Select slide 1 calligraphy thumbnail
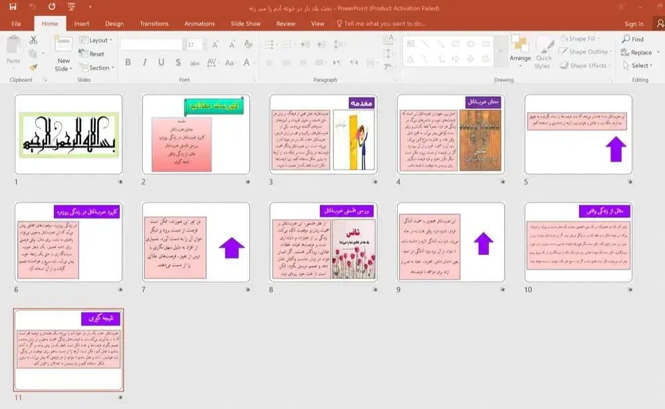This screenshot has height=409, width=665. point(68,134)
